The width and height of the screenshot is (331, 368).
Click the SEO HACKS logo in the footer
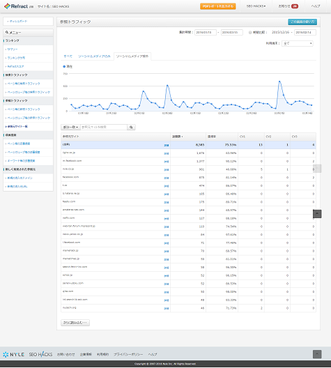point(40,354)
